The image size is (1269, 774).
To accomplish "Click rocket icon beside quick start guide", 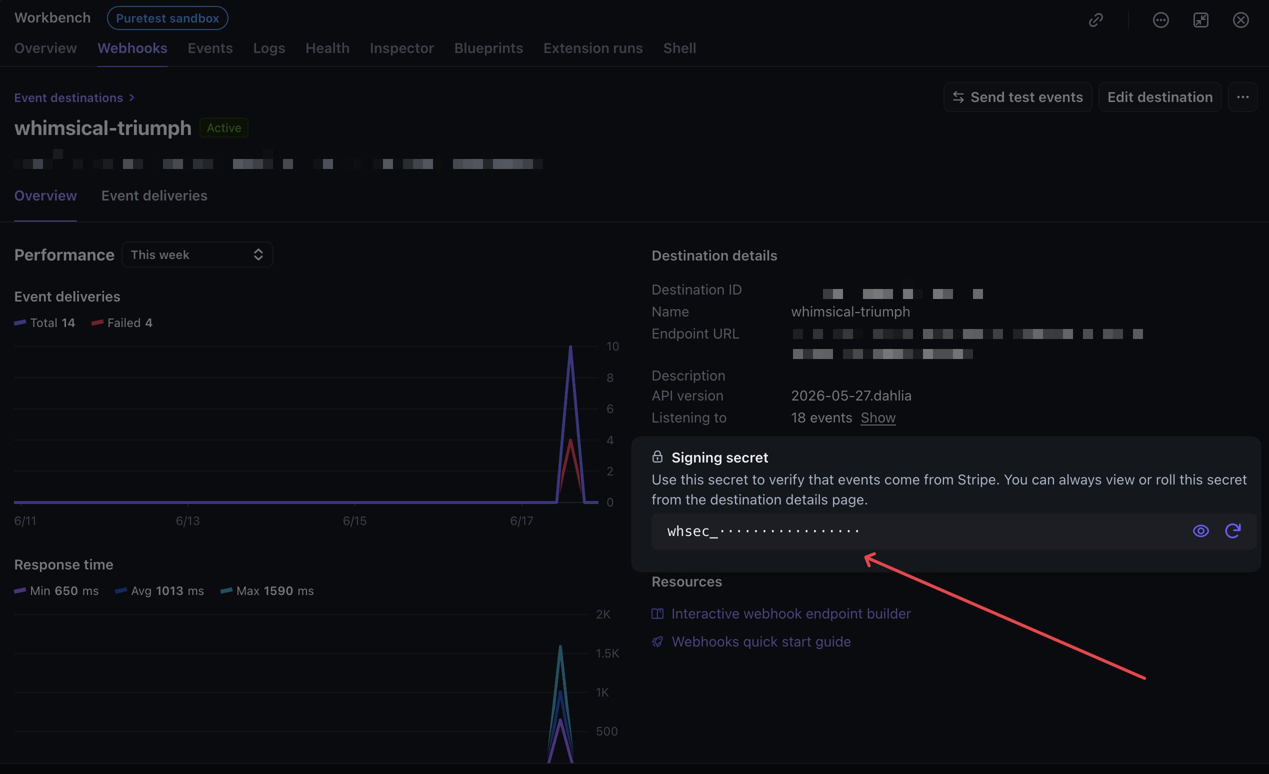I will coord(657,641).
